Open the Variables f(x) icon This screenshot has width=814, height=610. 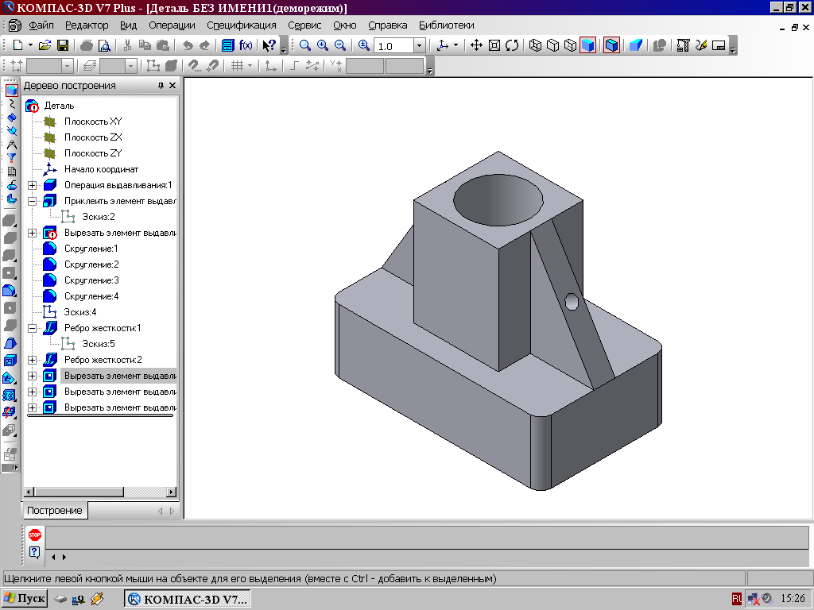point(246,46)
